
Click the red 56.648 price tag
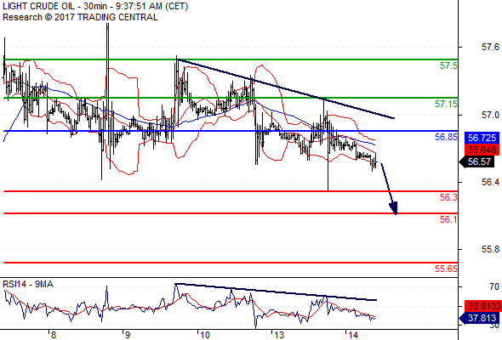point(482,150)
